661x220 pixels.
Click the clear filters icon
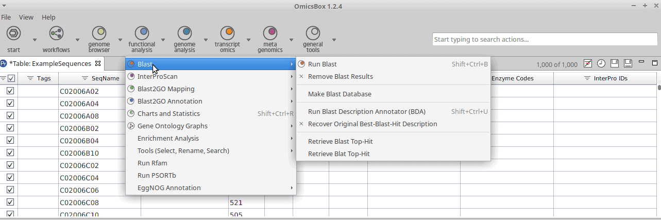tap(588, 64)
